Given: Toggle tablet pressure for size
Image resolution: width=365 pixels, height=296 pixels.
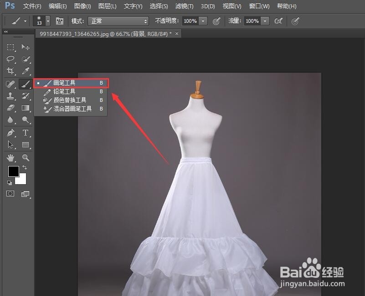Looking at the screenshot, I should coord(295,21).
